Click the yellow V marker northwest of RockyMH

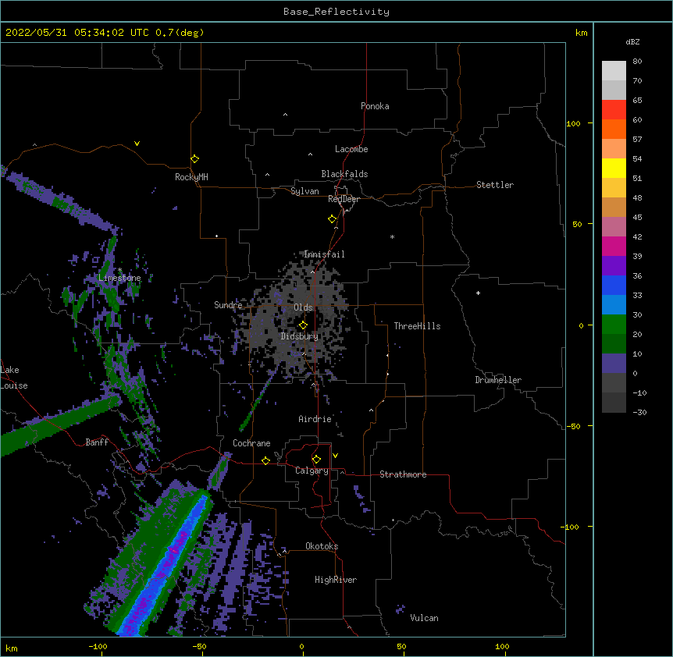(137, 144)
